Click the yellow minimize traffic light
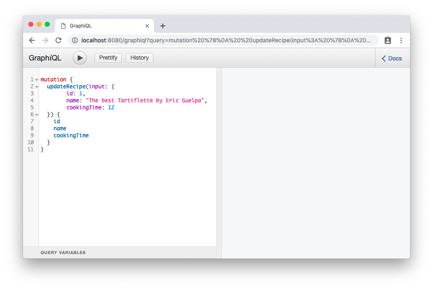The width and height of the screenshot is (433, 289). tap(40, 24)
